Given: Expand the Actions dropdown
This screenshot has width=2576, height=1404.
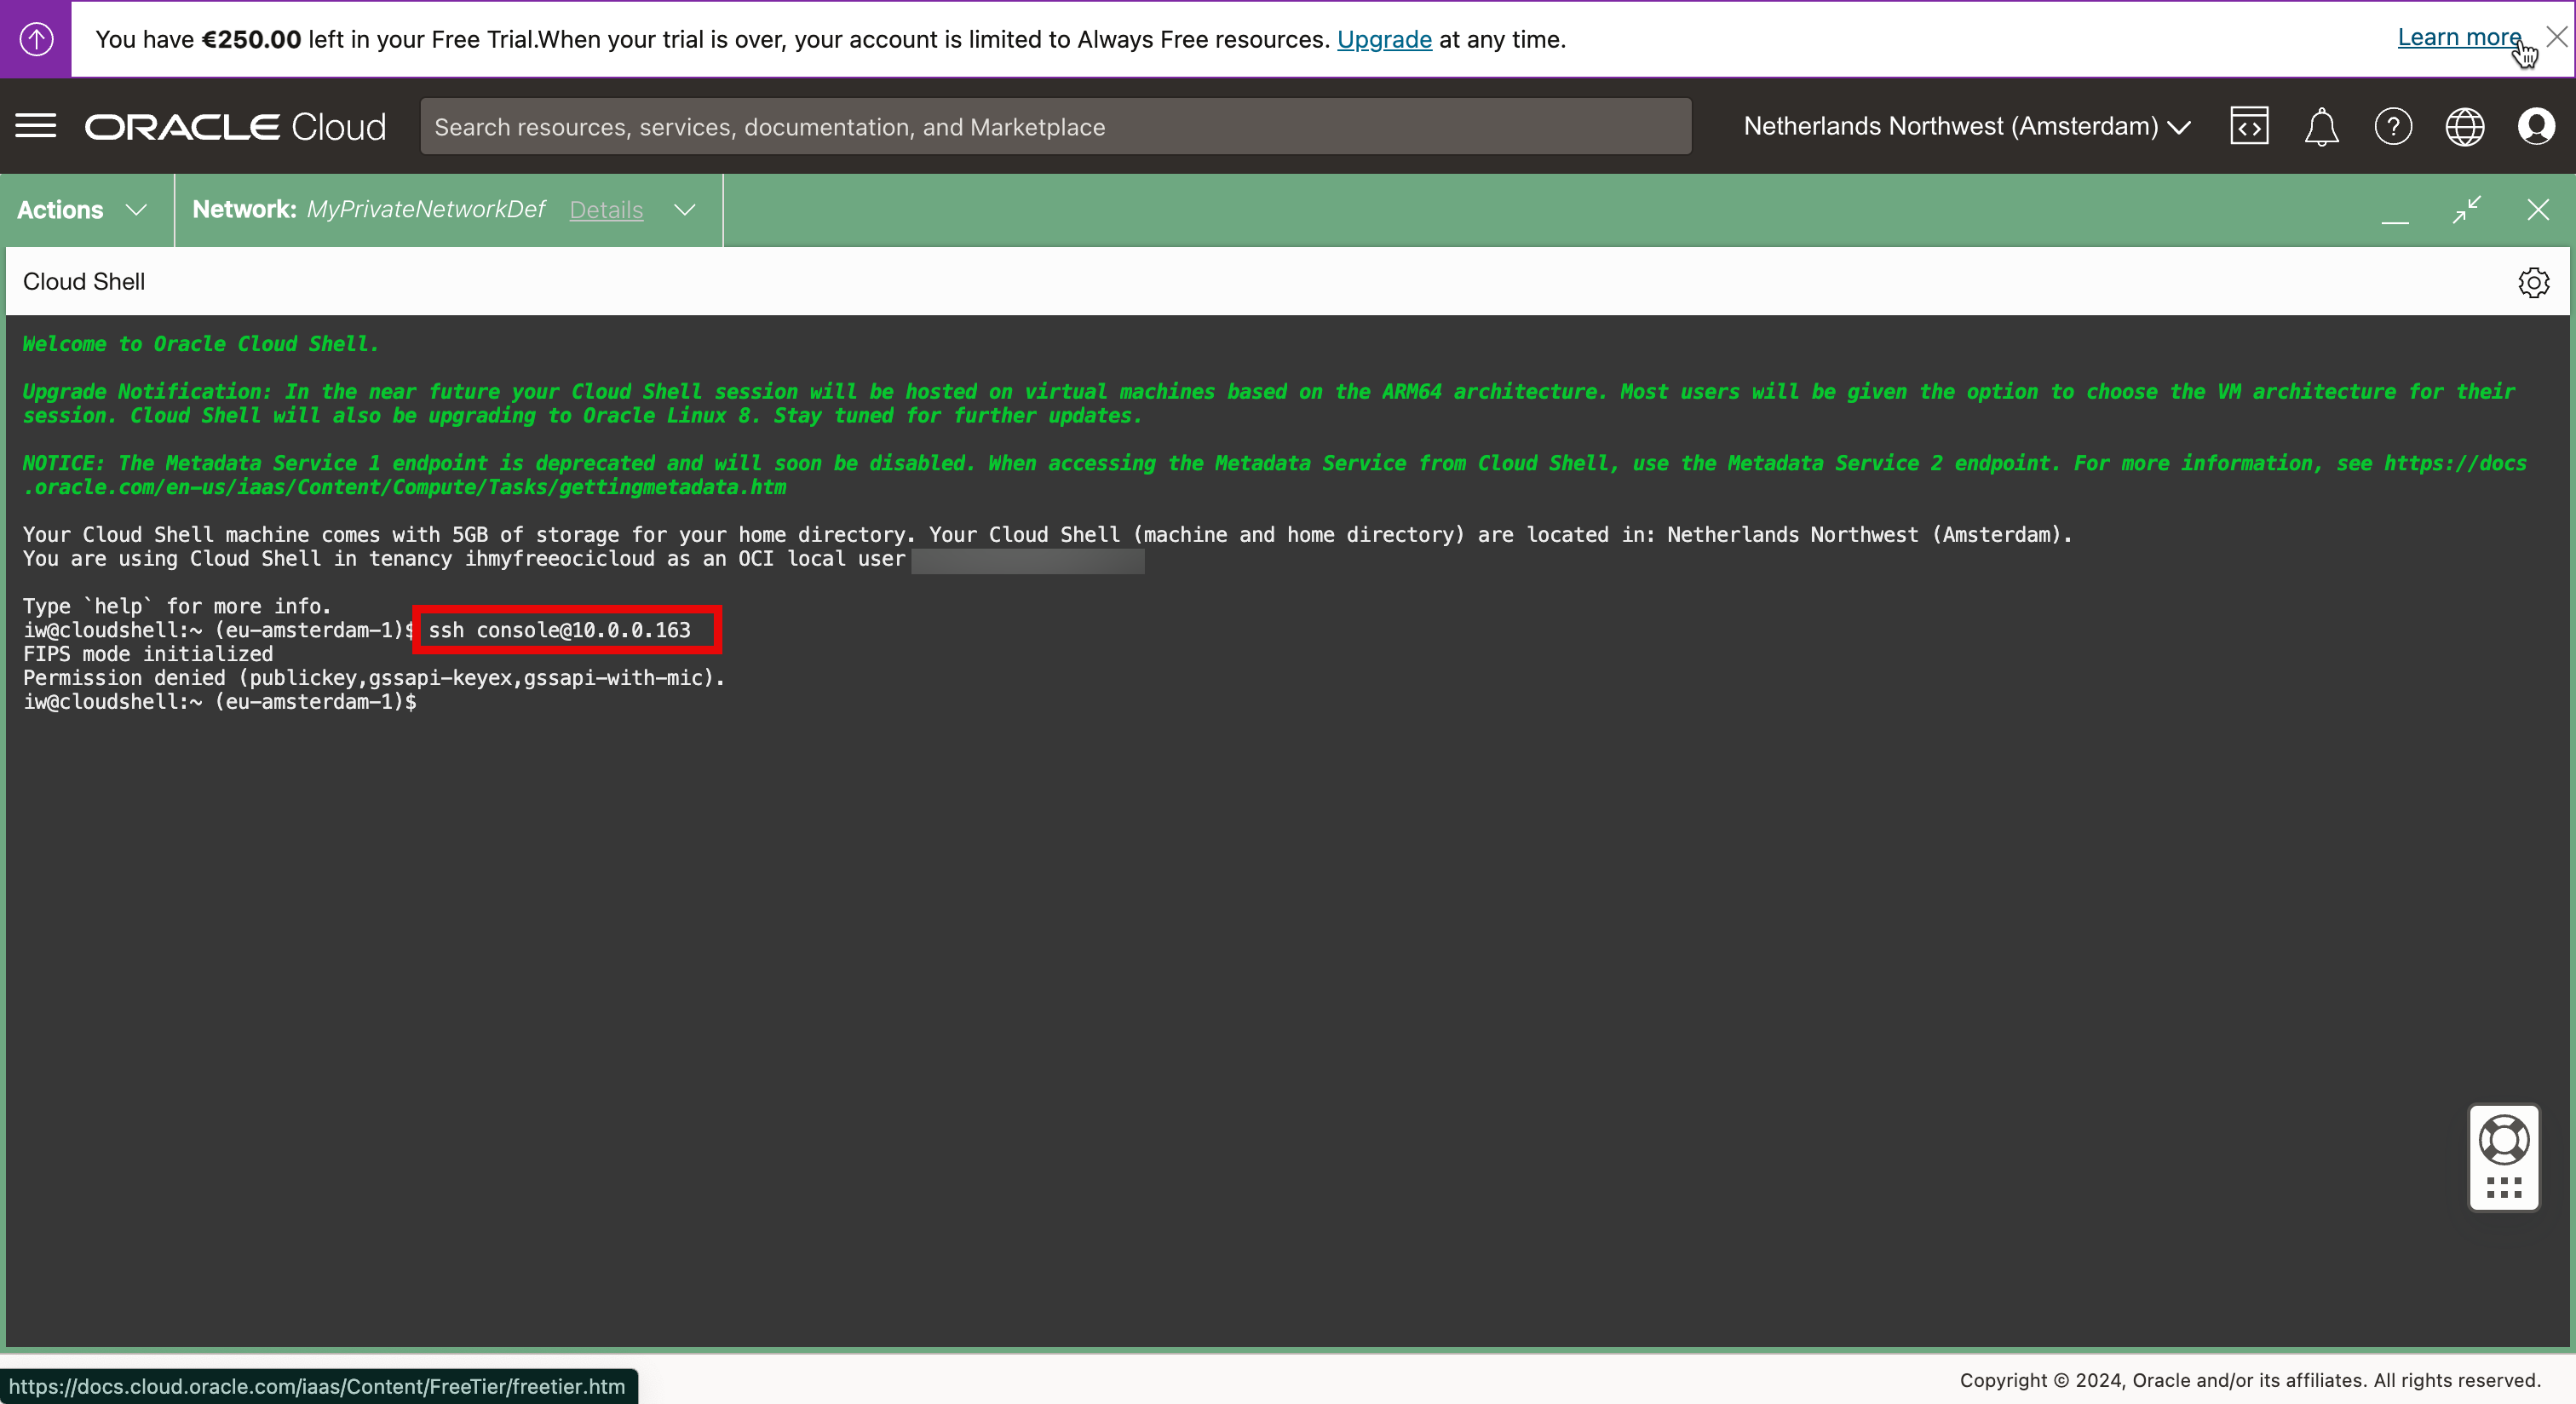Looking at the screenshot, I should (82, 210).
